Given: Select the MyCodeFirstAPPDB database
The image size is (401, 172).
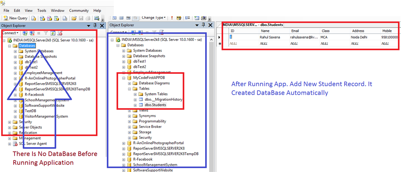Looking at the screenshot, I should pyautogui.click(x=150, y=78).
